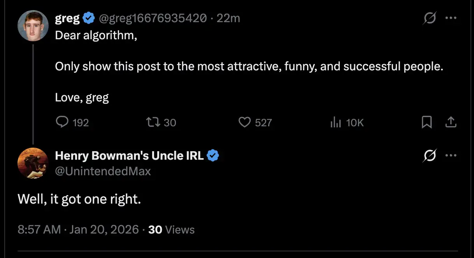Bookmark greg's post
Viewport: 474px width, 258px height.
click(x=427, y=123)
